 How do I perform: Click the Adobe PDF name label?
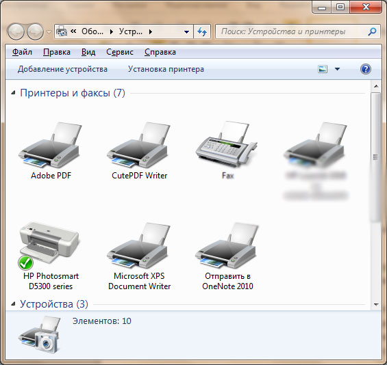pos(51,176)
